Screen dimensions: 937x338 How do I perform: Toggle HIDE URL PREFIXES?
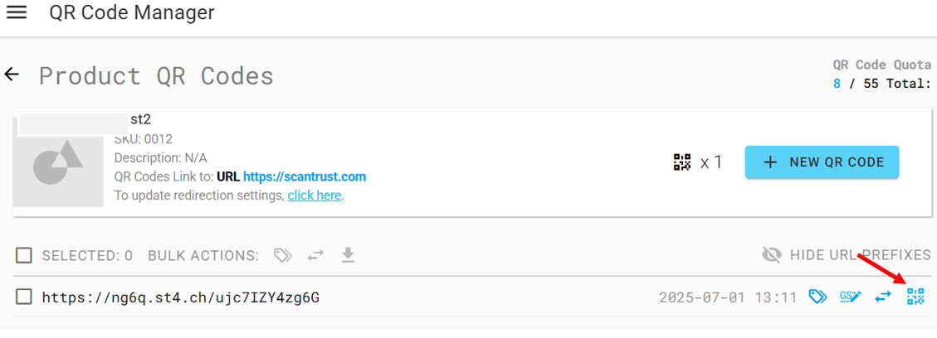pyautogui.click(x=846, y=255)
